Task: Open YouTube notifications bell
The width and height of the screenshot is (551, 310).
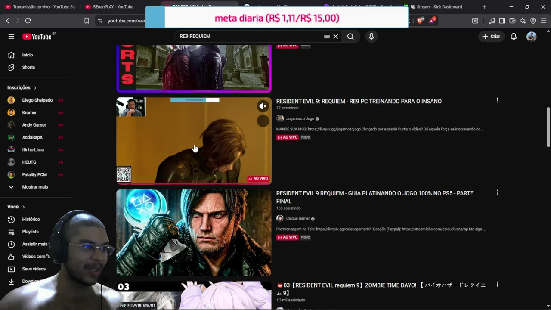Action: (x=514, y=37)
